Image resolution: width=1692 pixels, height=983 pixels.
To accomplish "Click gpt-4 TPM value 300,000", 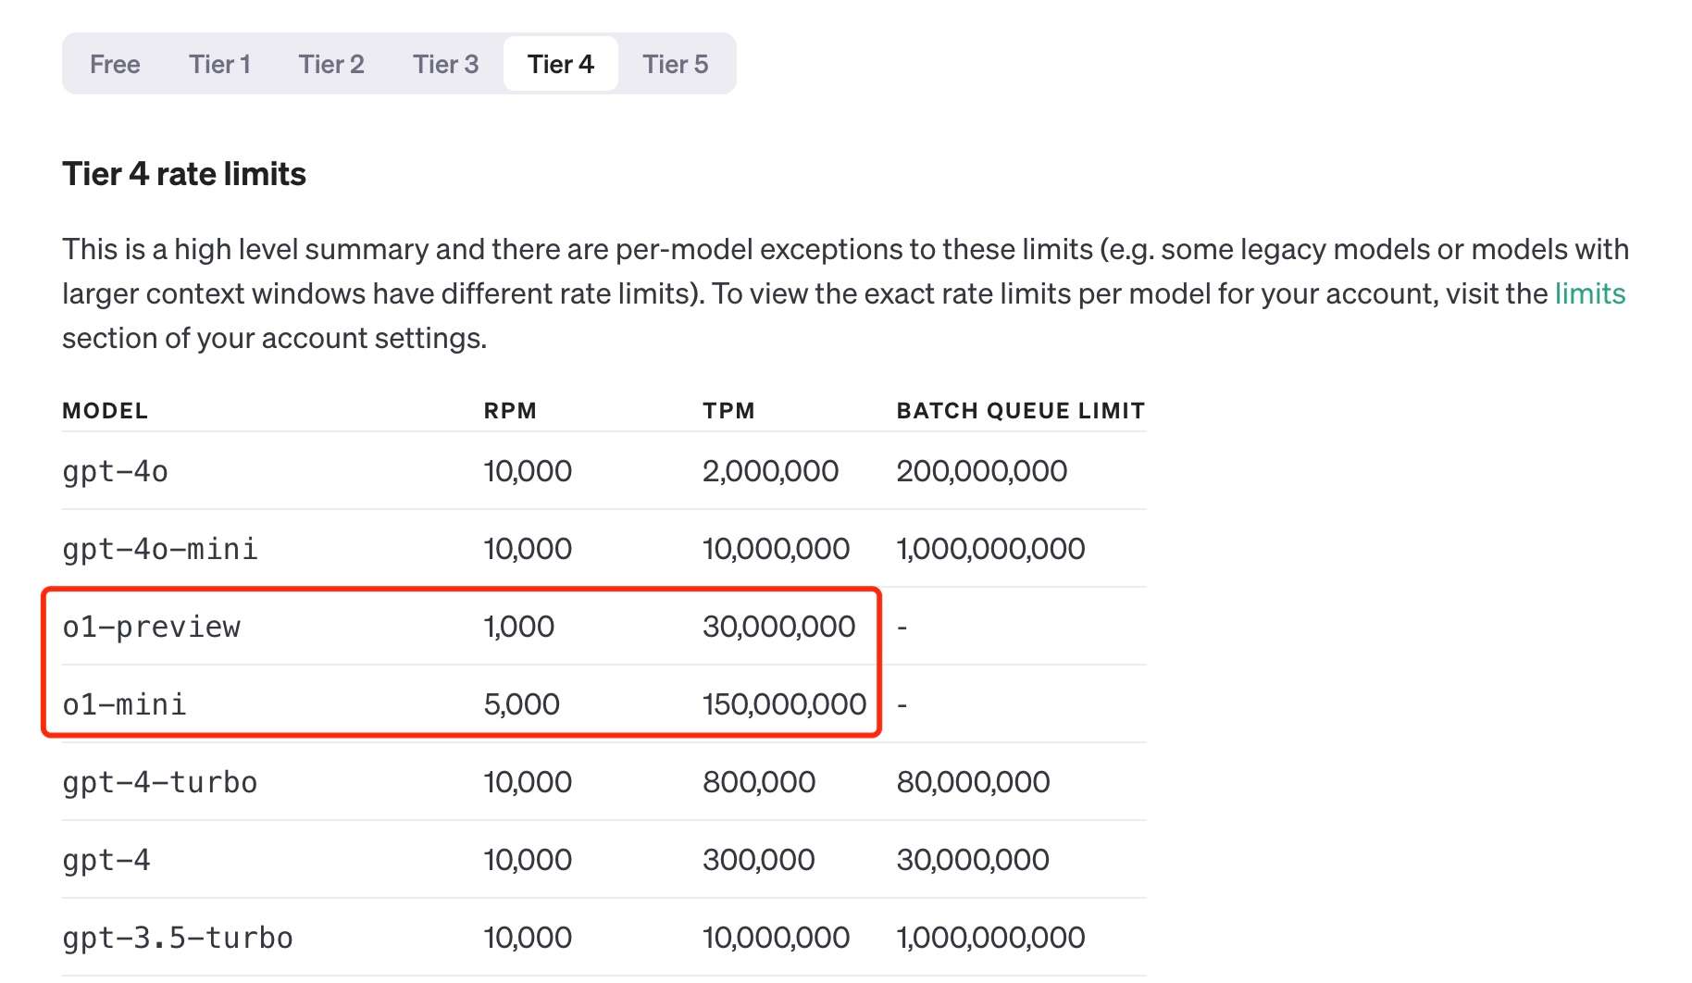I will tap(758, 860).
